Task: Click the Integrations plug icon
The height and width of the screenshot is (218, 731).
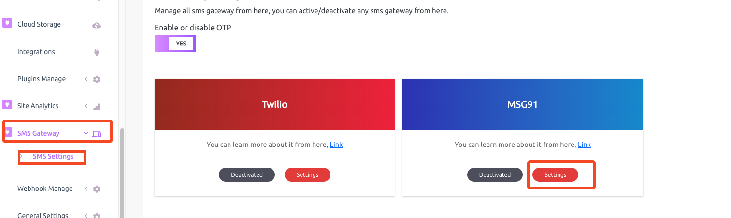Action: pyautogui.click(x=97, y=52)
